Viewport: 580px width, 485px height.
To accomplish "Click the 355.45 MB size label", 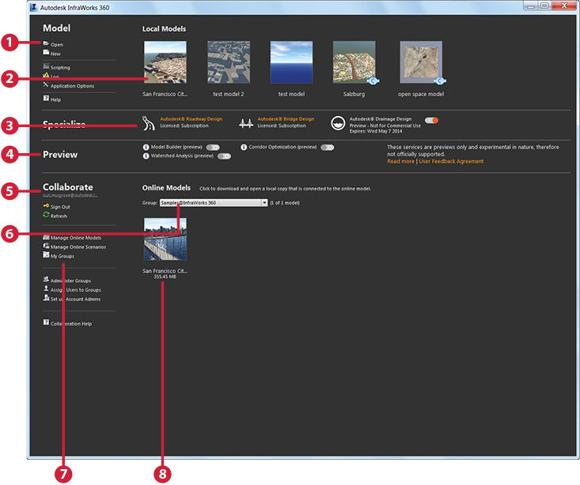I will [x=165, y=276].
